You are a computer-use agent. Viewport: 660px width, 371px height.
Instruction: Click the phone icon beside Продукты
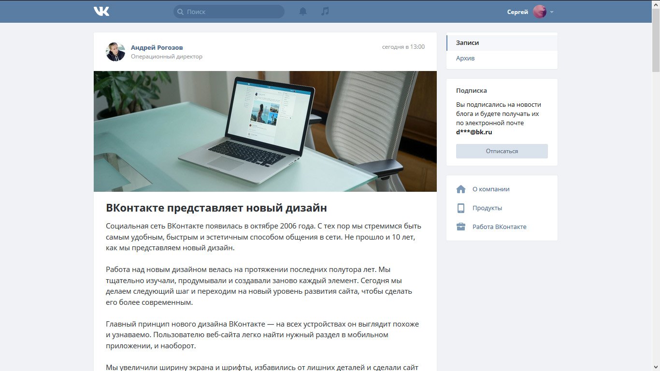[x=461, y=208]
